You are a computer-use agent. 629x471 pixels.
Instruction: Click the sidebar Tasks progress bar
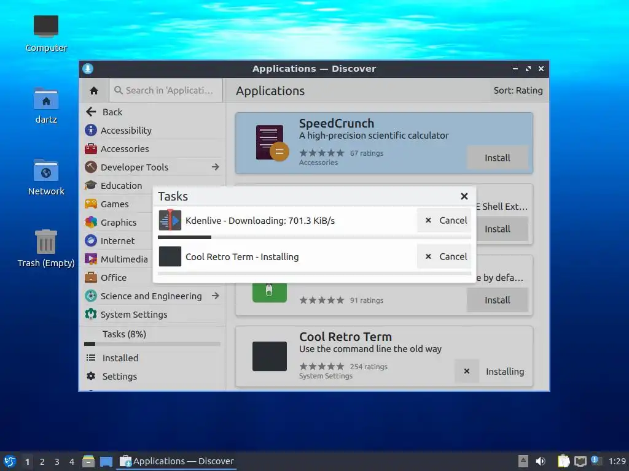(x=152, y=344)
